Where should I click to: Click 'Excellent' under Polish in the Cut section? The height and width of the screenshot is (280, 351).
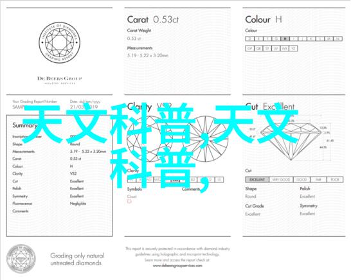(x=307, y=197)
